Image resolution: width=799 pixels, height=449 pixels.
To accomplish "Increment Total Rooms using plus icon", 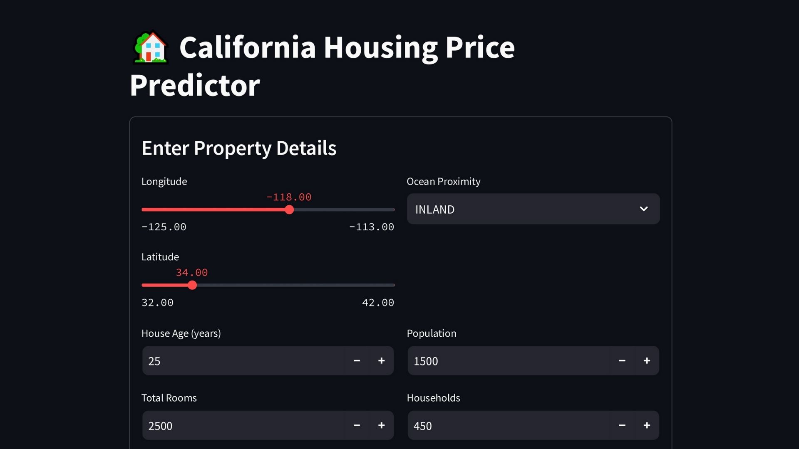I will [x=381, y=425].
